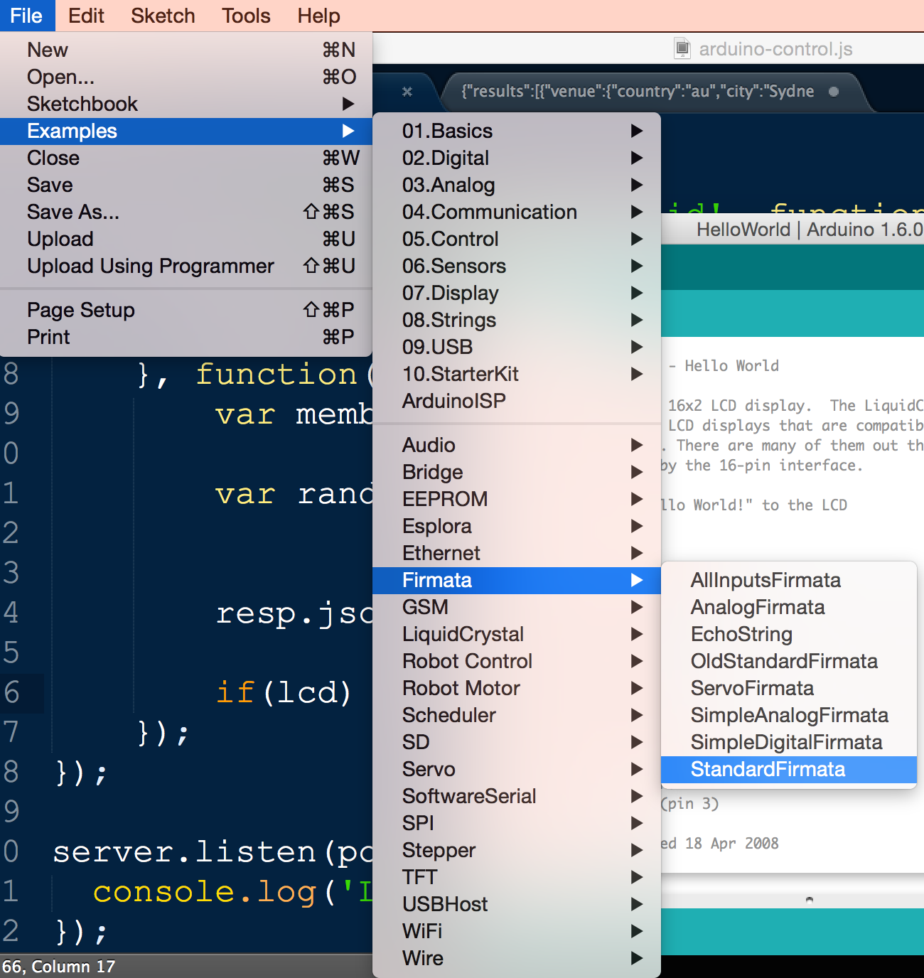Expand 05.Control examples submenu
The image size is (924, 978).
517,239
